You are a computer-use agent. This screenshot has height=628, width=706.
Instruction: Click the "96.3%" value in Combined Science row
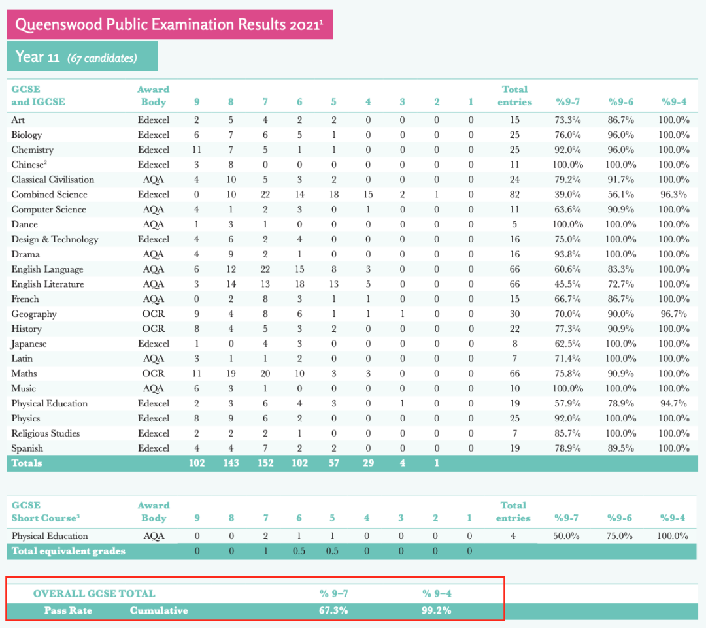(x=674, y=195)
